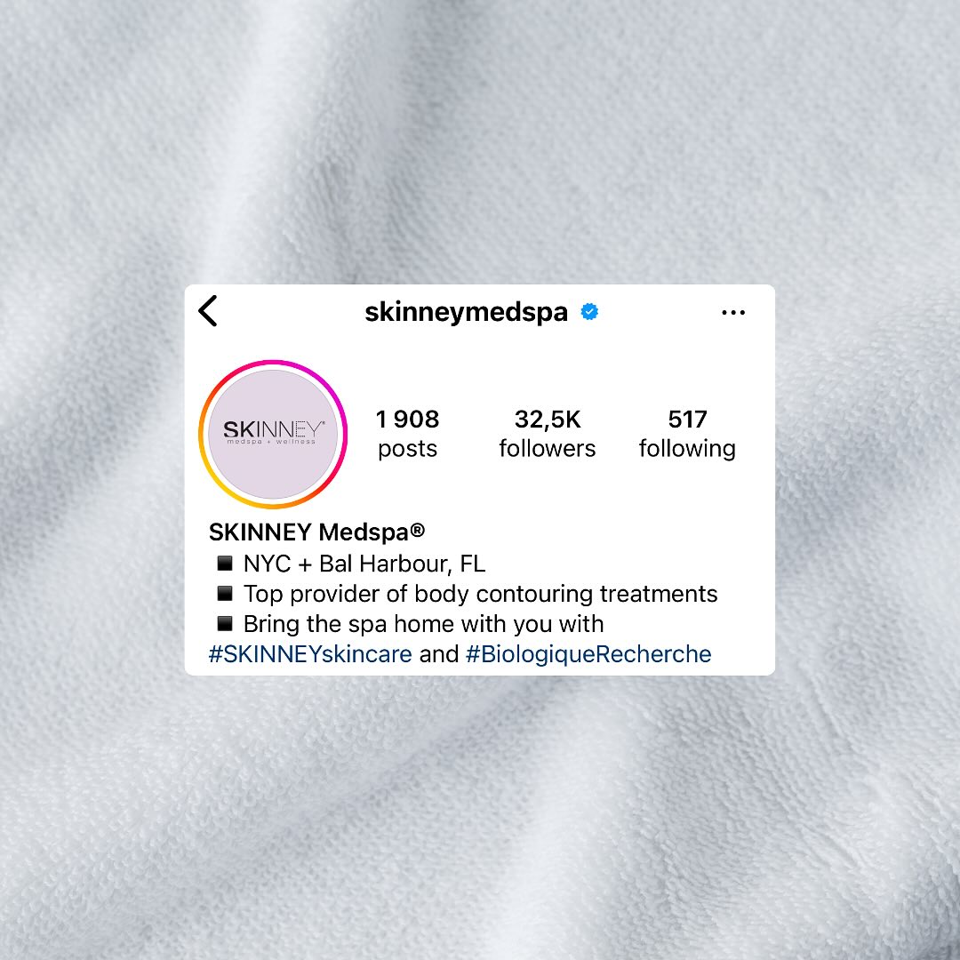Click the blue verified badge
960x960 pixels.
589,312
